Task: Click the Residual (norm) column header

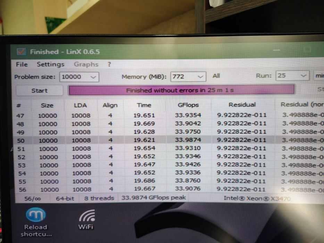Action: 302,104
